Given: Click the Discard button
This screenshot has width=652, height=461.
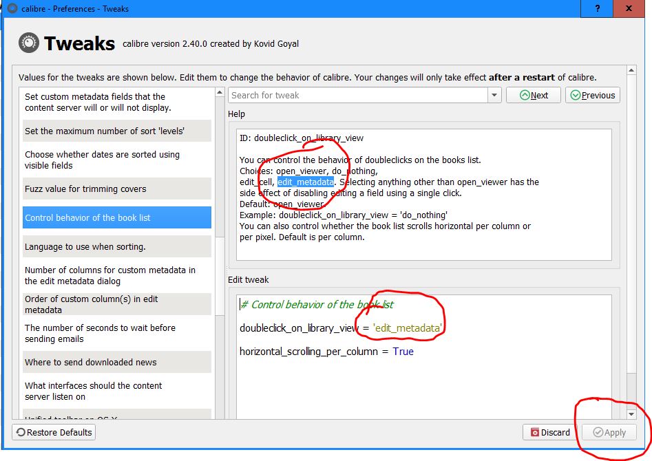Looking at the screenshot, I should coord(549,432).
